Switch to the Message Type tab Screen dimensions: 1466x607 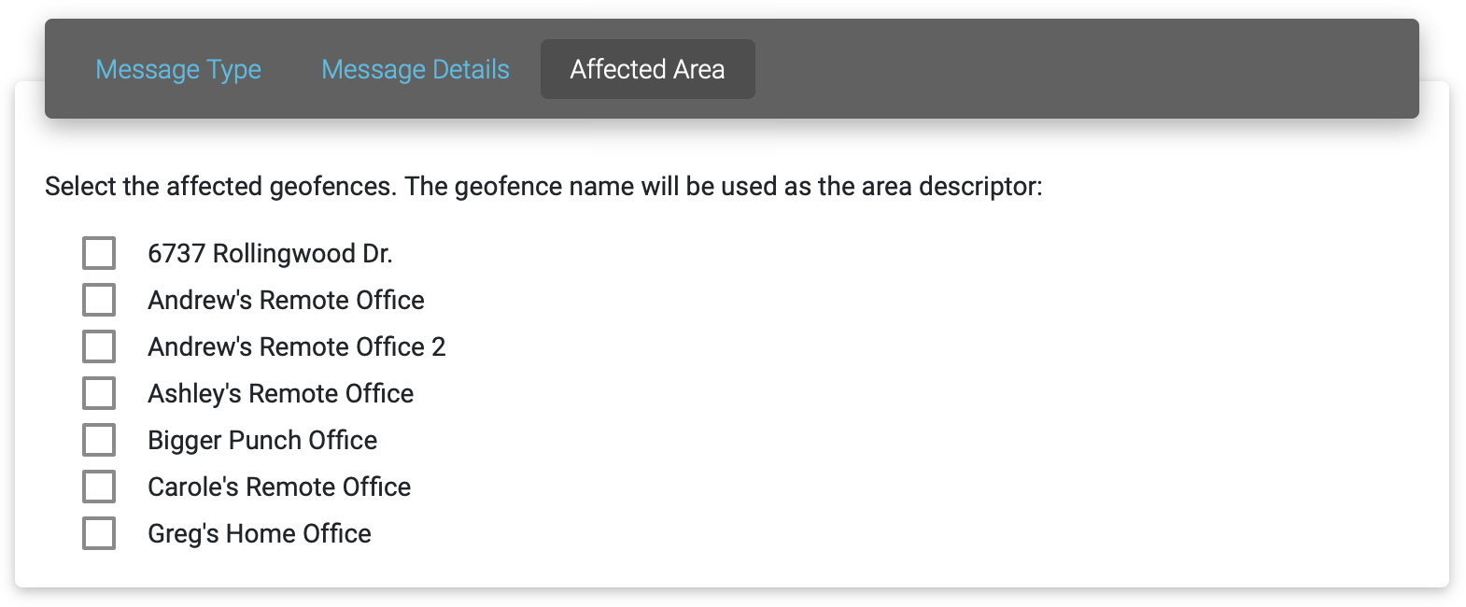point(178,69)
